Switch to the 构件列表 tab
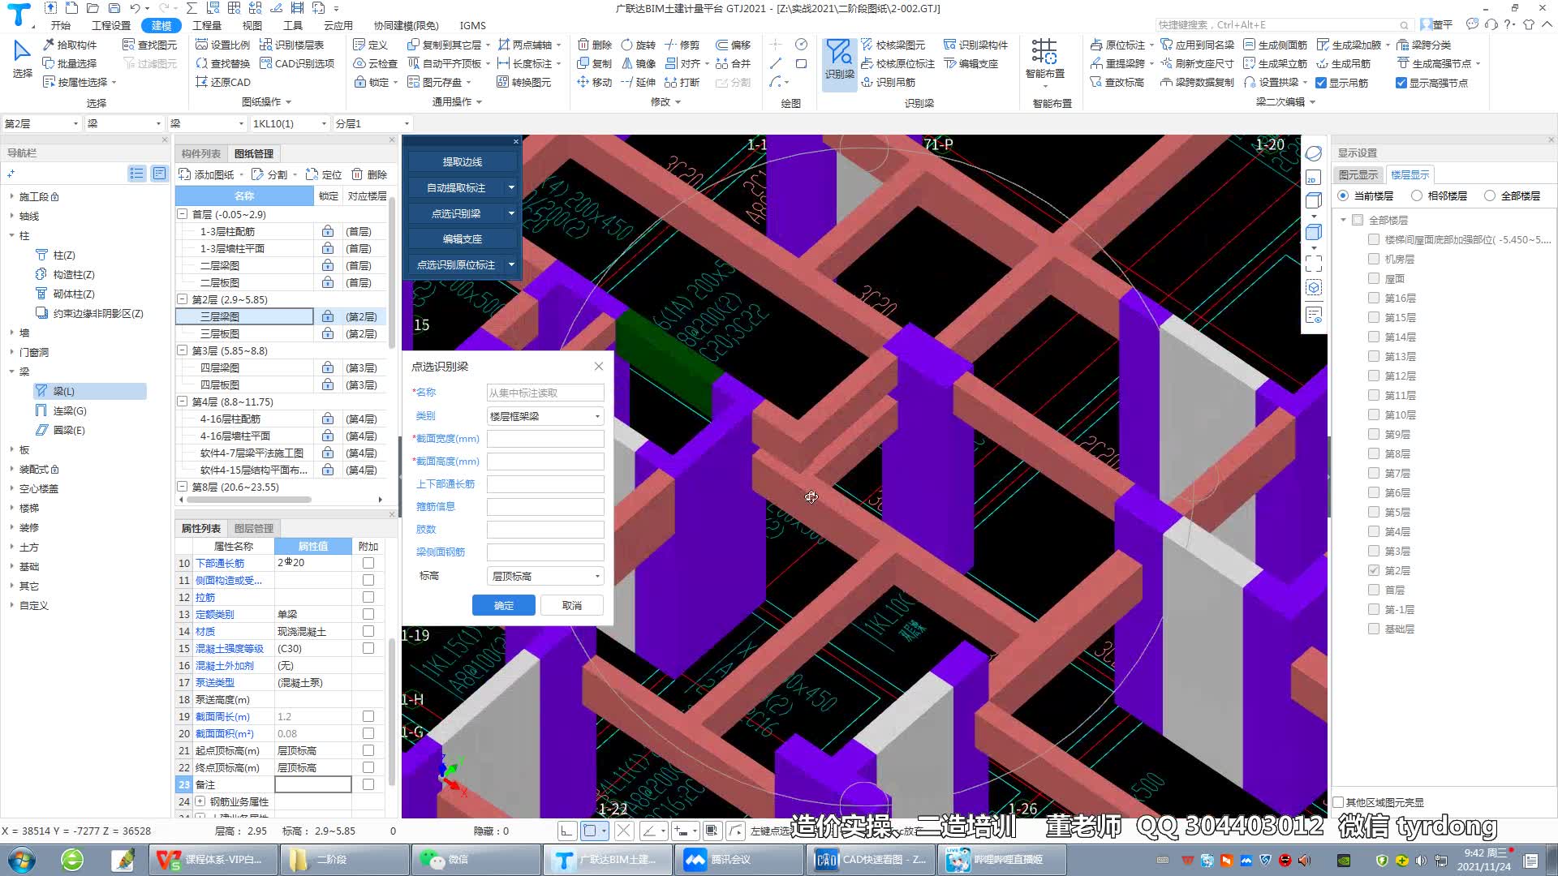Viewport: 1558px width, 876px height. [200, 153]
